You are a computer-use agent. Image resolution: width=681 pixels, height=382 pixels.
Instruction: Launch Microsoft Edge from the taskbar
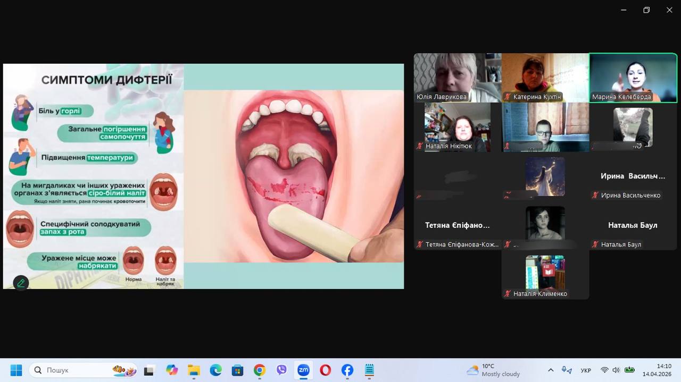pos(215,370)
